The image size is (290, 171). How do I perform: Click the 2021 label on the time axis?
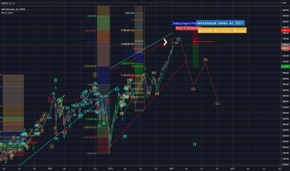tap(232, 169)
